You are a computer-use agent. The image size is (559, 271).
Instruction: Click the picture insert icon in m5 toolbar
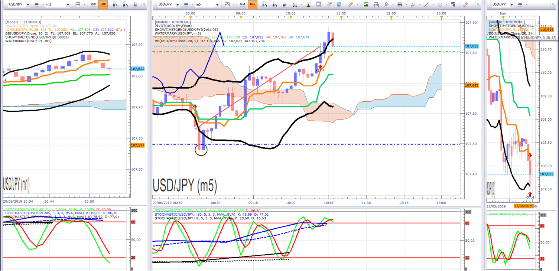366,4
